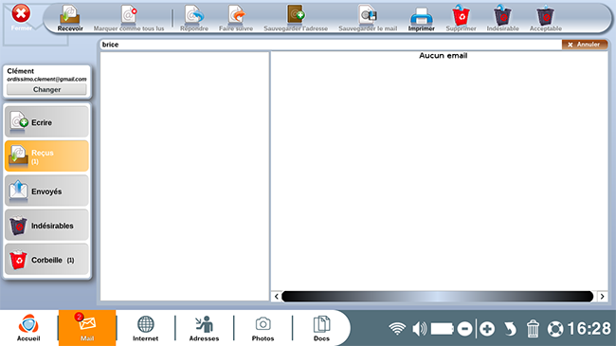Click the ordissimo.clement@gmail.com address
The width and height of the screenshot is (616, 346).
46,79
